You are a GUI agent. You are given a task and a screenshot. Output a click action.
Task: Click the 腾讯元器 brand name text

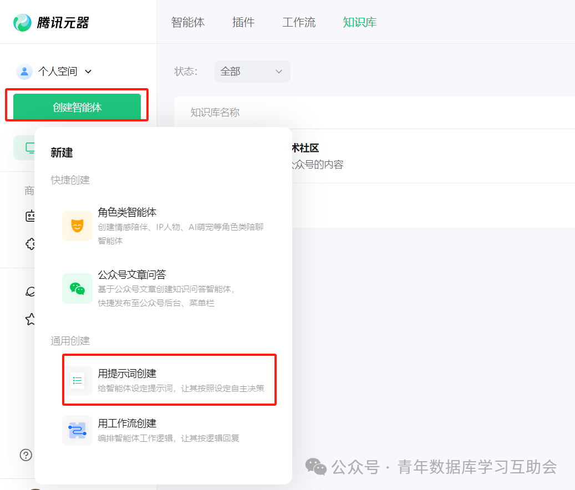(63, 23)
